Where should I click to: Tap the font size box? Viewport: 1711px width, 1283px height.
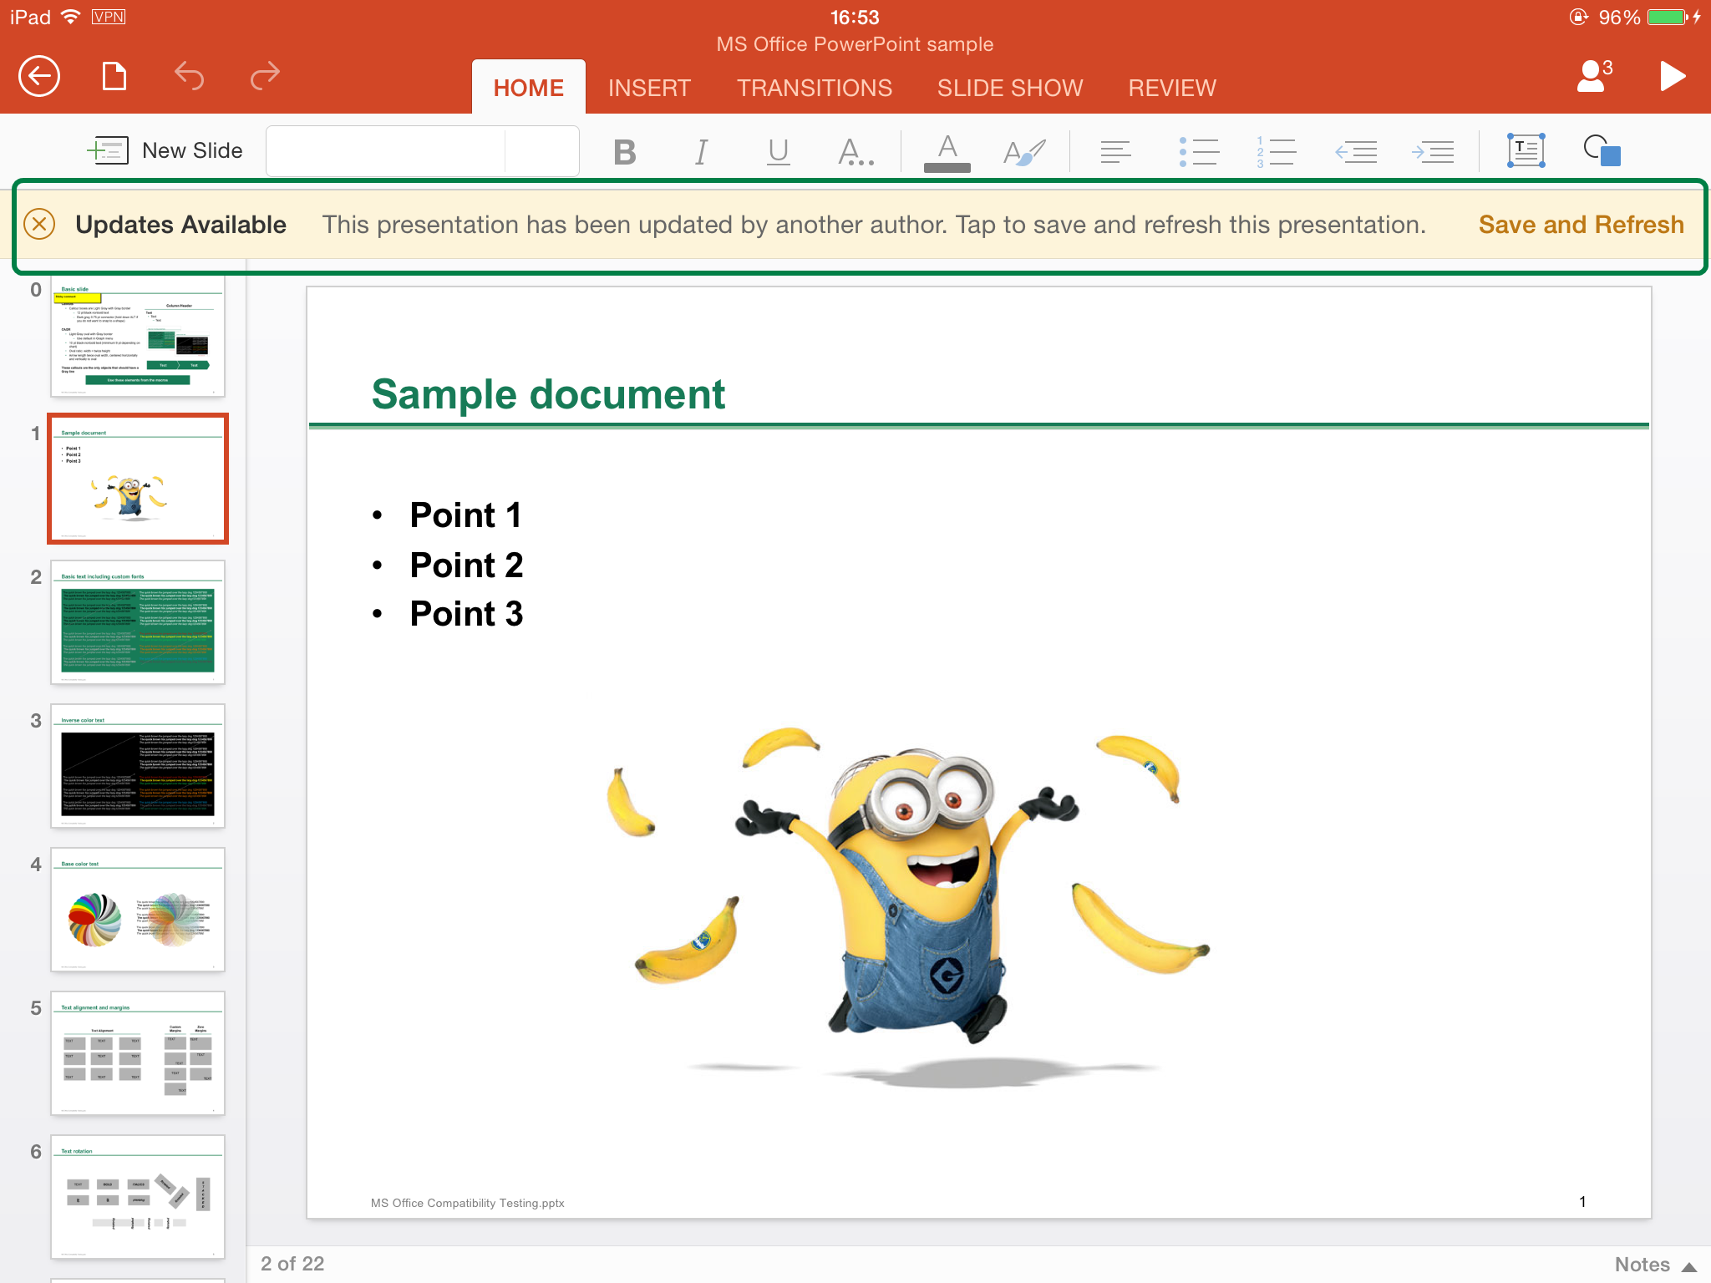point(542,151)
